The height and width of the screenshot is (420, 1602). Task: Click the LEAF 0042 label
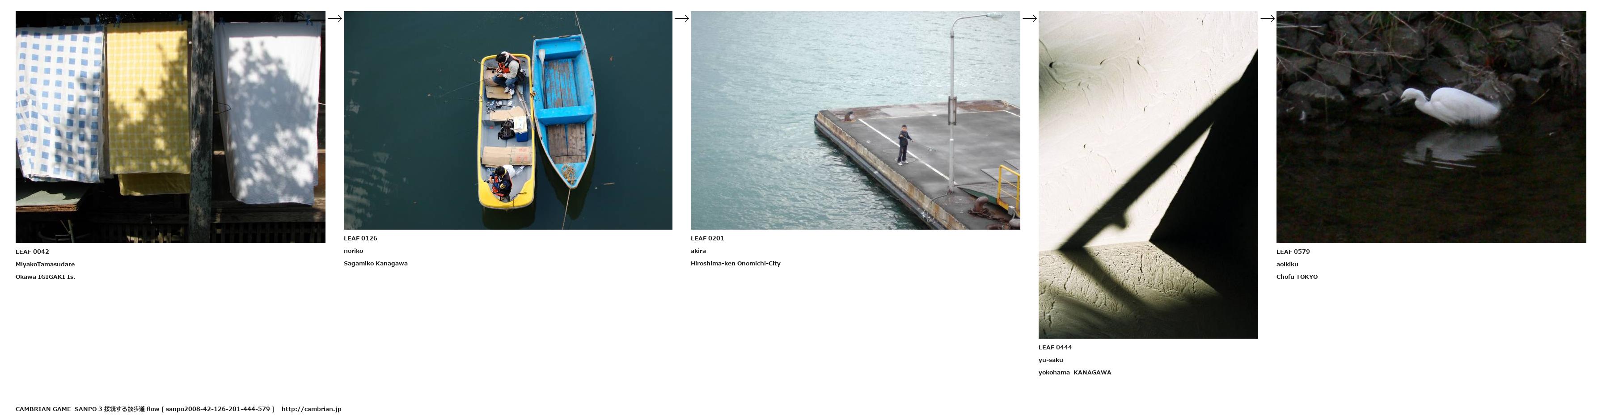pyautogui.click(x=32, y=252)
